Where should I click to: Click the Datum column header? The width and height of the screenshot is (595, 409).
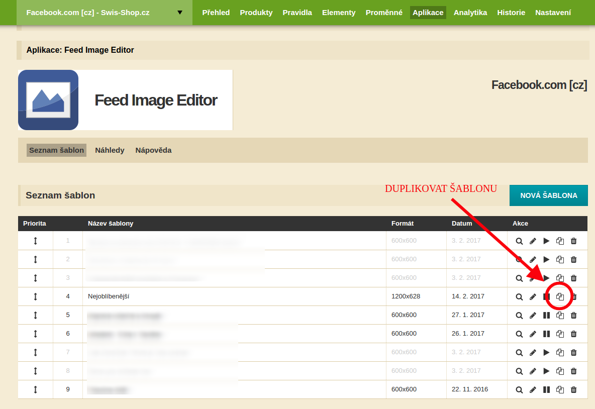tap(462, 224)
